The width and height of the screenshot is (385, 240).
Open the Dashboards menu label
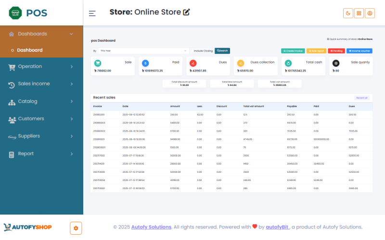[32, 34]
